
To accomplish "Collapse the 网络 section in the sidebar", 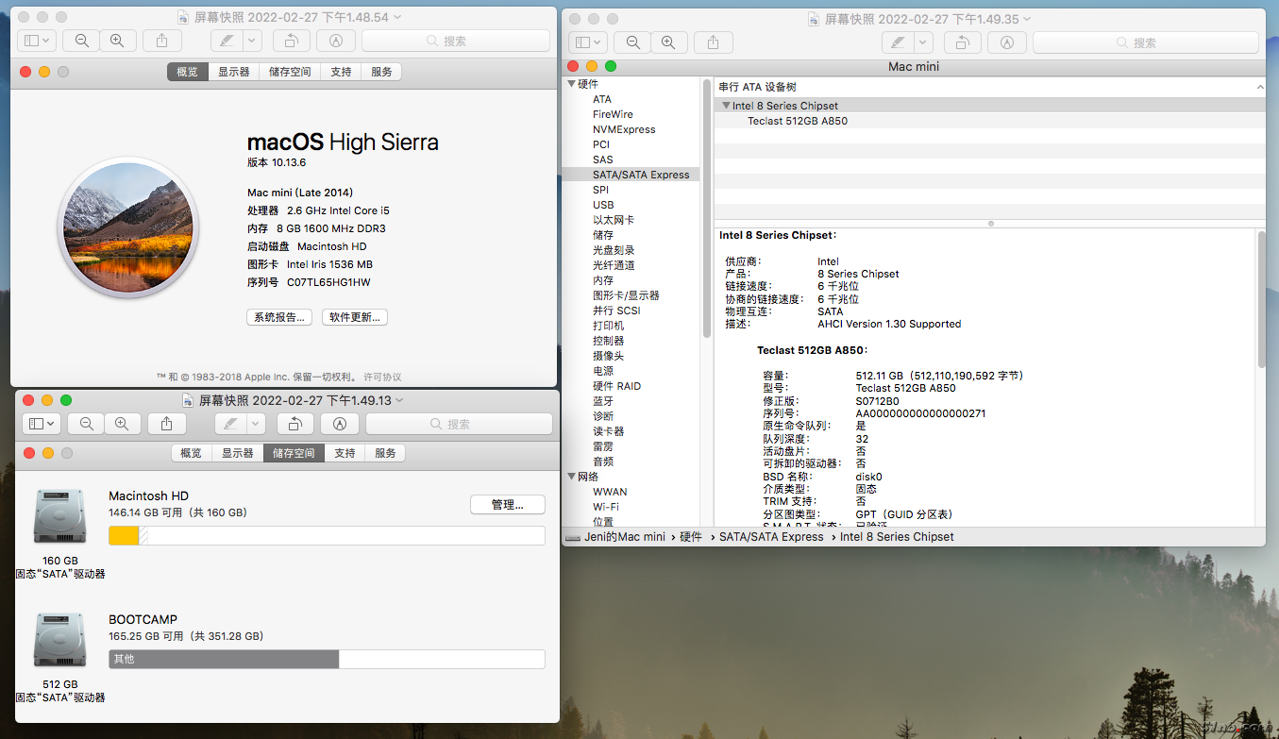I will point(571,477).
